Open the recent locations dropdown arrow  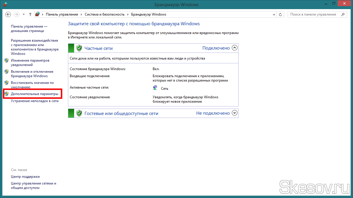pyautogui.click(x=24, y=14)
